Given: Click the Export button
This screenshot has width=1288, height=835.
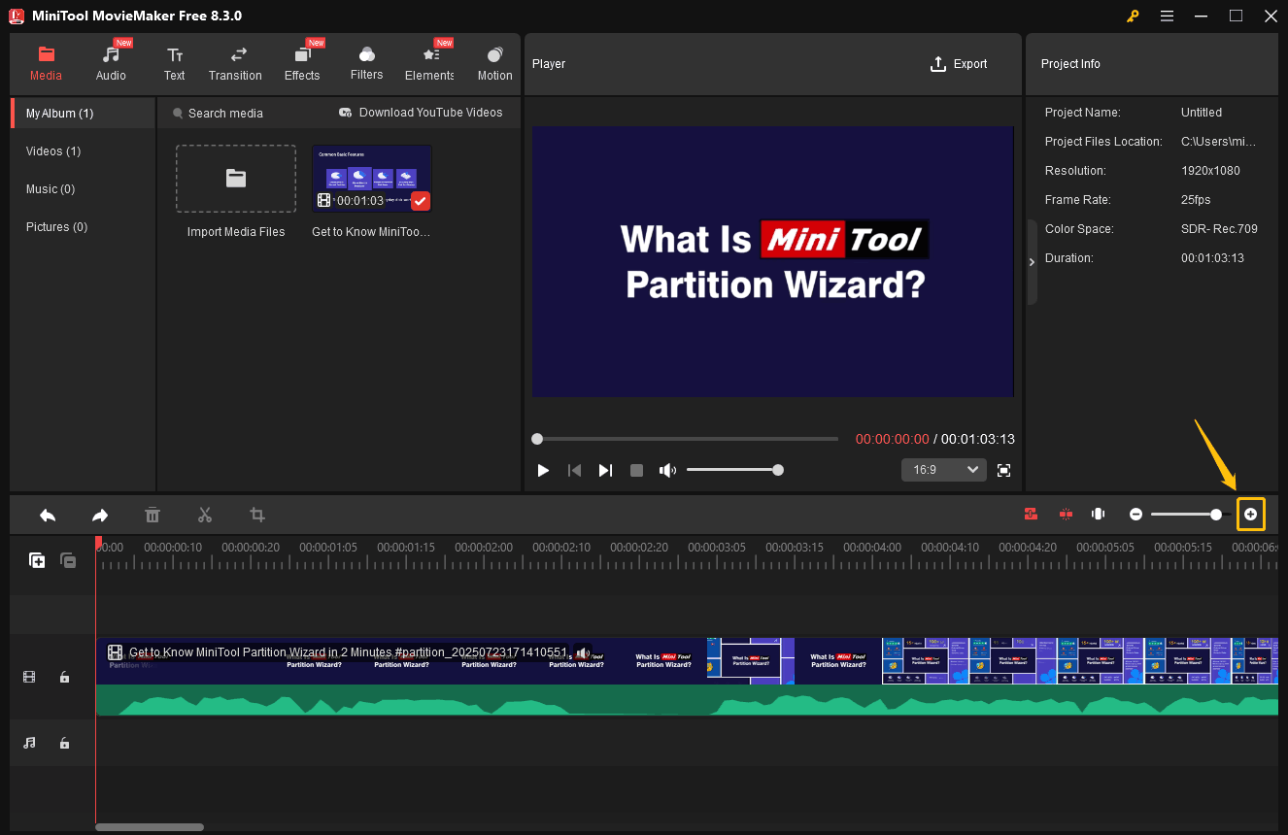Looking at the screenshot, I should (959, 64).
